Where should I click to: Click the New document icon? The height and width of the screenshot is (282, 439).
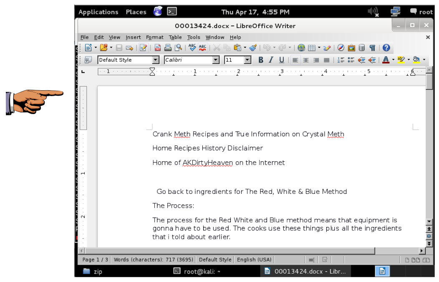pyautogui.click(x=88, y=48)
